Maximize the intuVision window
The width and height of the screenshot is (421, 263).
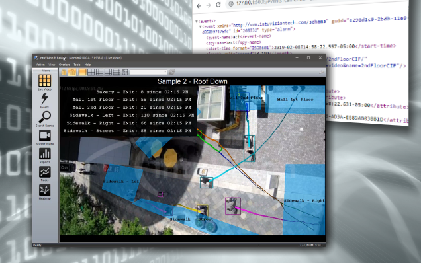tap(308, 57)
